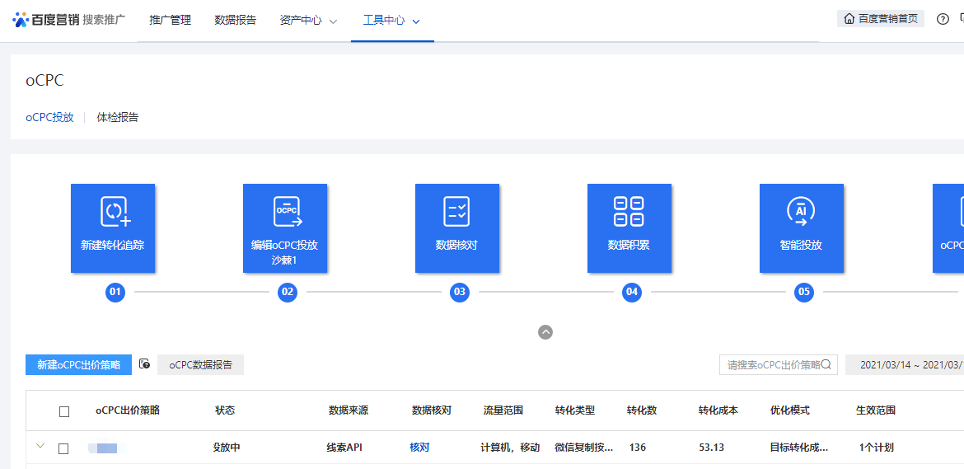Click the 生效范围 column header
964x469 pixels.
[876, 410]
